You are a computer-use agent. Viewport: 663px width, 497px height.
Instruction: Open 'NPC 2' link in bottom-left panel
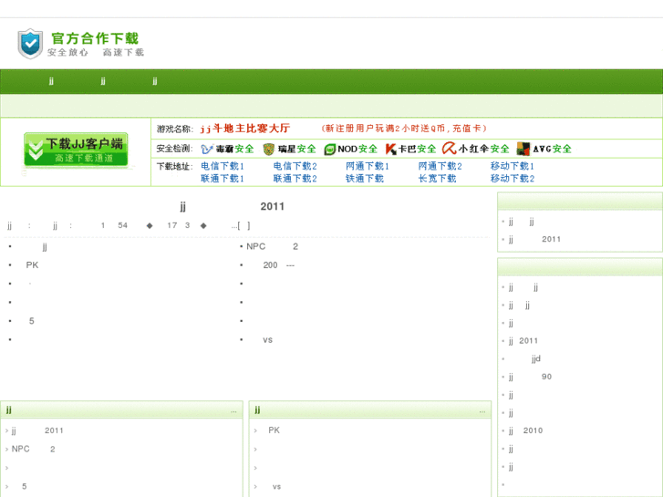[x=34, y=450]
